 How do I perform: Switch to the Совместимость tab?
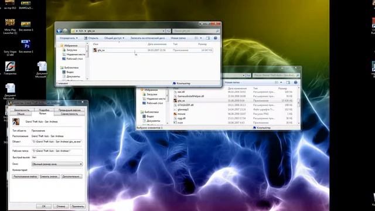pyautogui.click(x=69, y=114)
